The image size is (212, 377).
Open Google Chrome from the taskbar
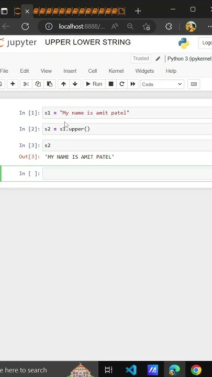[196, 370]
